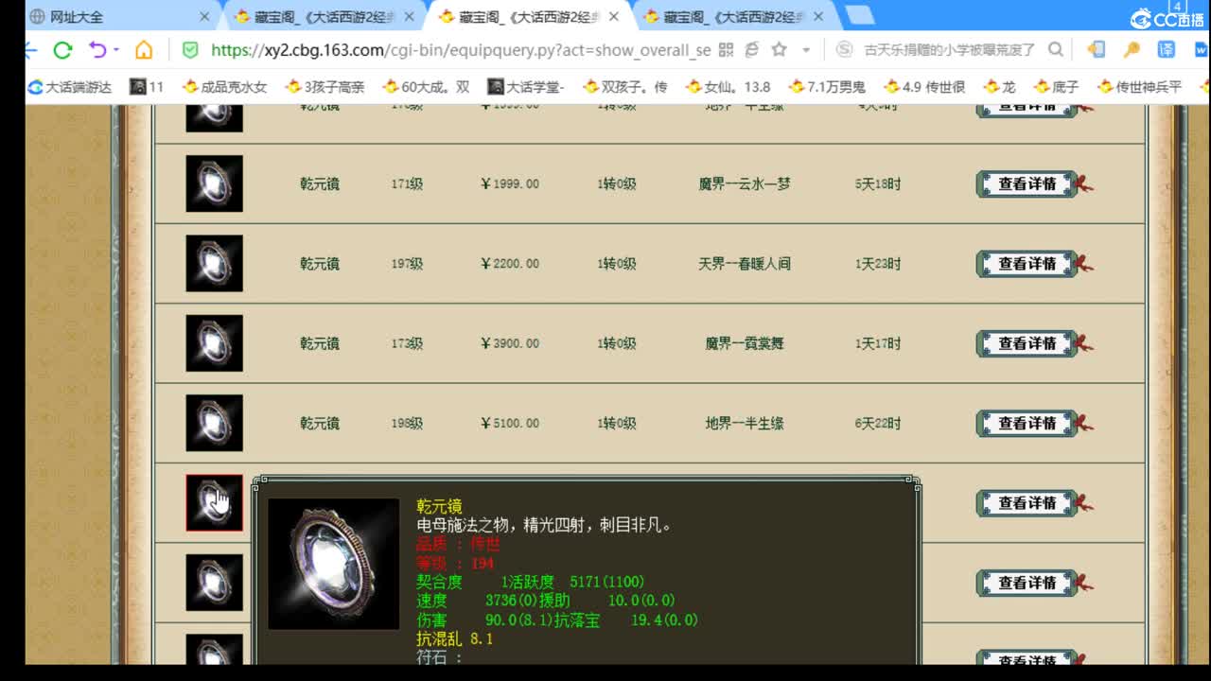
Task: Click server name 天界--春暖人间
Action: (745, 264)
